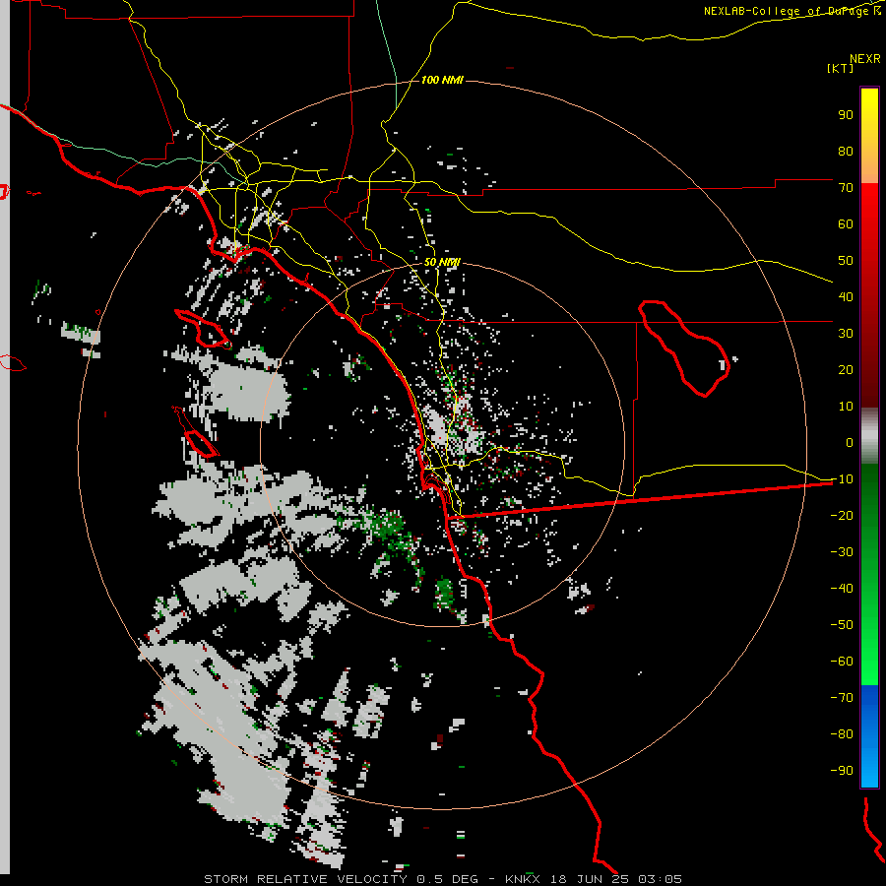
Task: Select the -10 knot scale label
Action: tap(842, 479)
